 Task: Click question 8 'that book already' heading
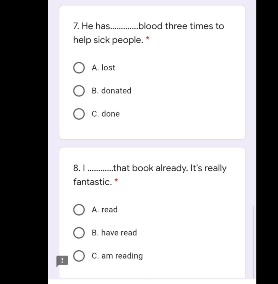tap(150, 168)
